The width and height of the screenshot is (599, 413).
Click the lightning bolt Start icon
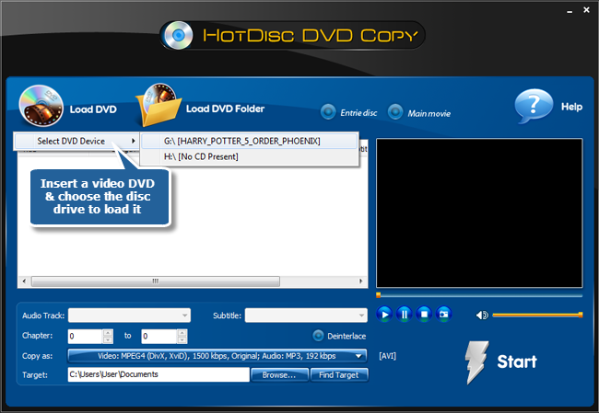point(476,361)
